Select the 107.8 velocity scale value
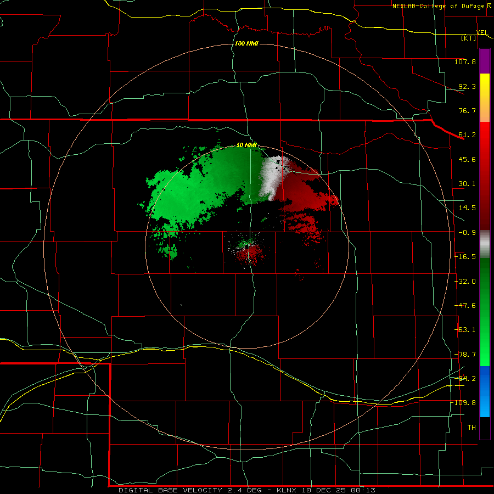This screenshot has width=494, height=494. coord(465,61)
